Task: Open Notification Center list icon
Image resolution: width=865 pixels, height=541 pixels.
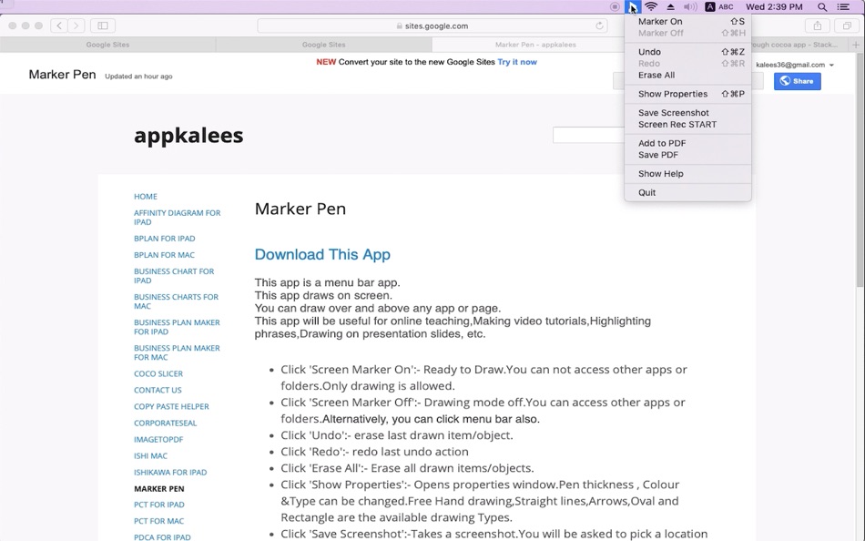Action: point(843,7)
